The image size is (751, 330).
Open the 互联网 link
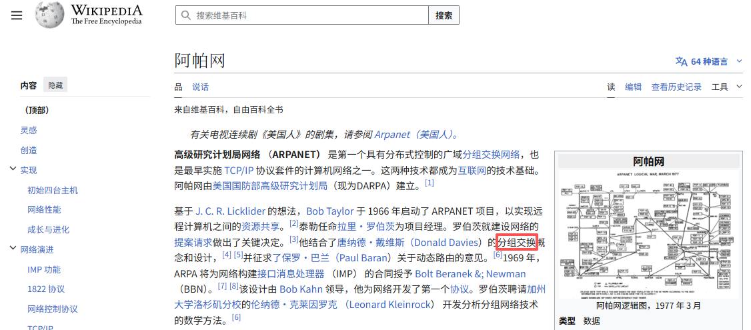472,171
